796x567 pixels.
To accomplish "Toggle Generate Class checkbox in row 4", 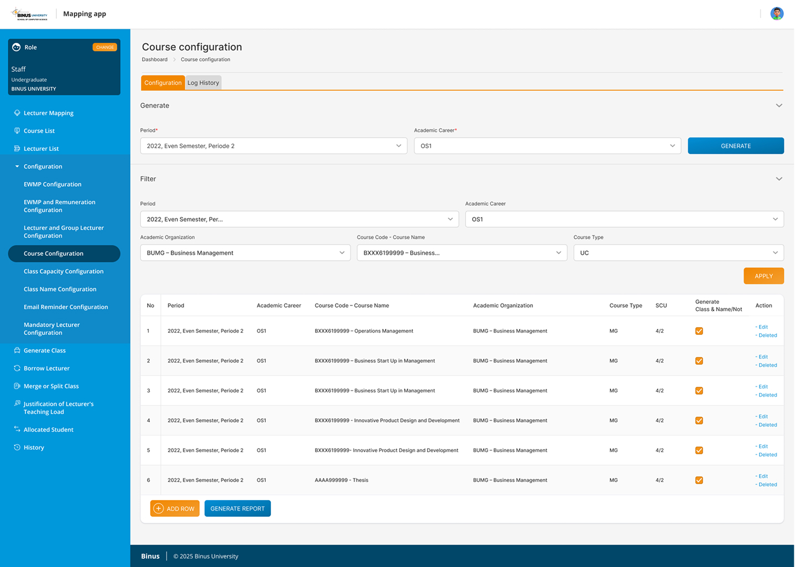I will (x=699, y=421).
